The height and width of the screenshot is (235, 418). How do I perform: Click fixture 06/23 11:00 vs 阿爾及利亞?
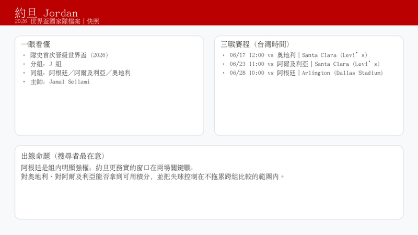tap(305, 64)
